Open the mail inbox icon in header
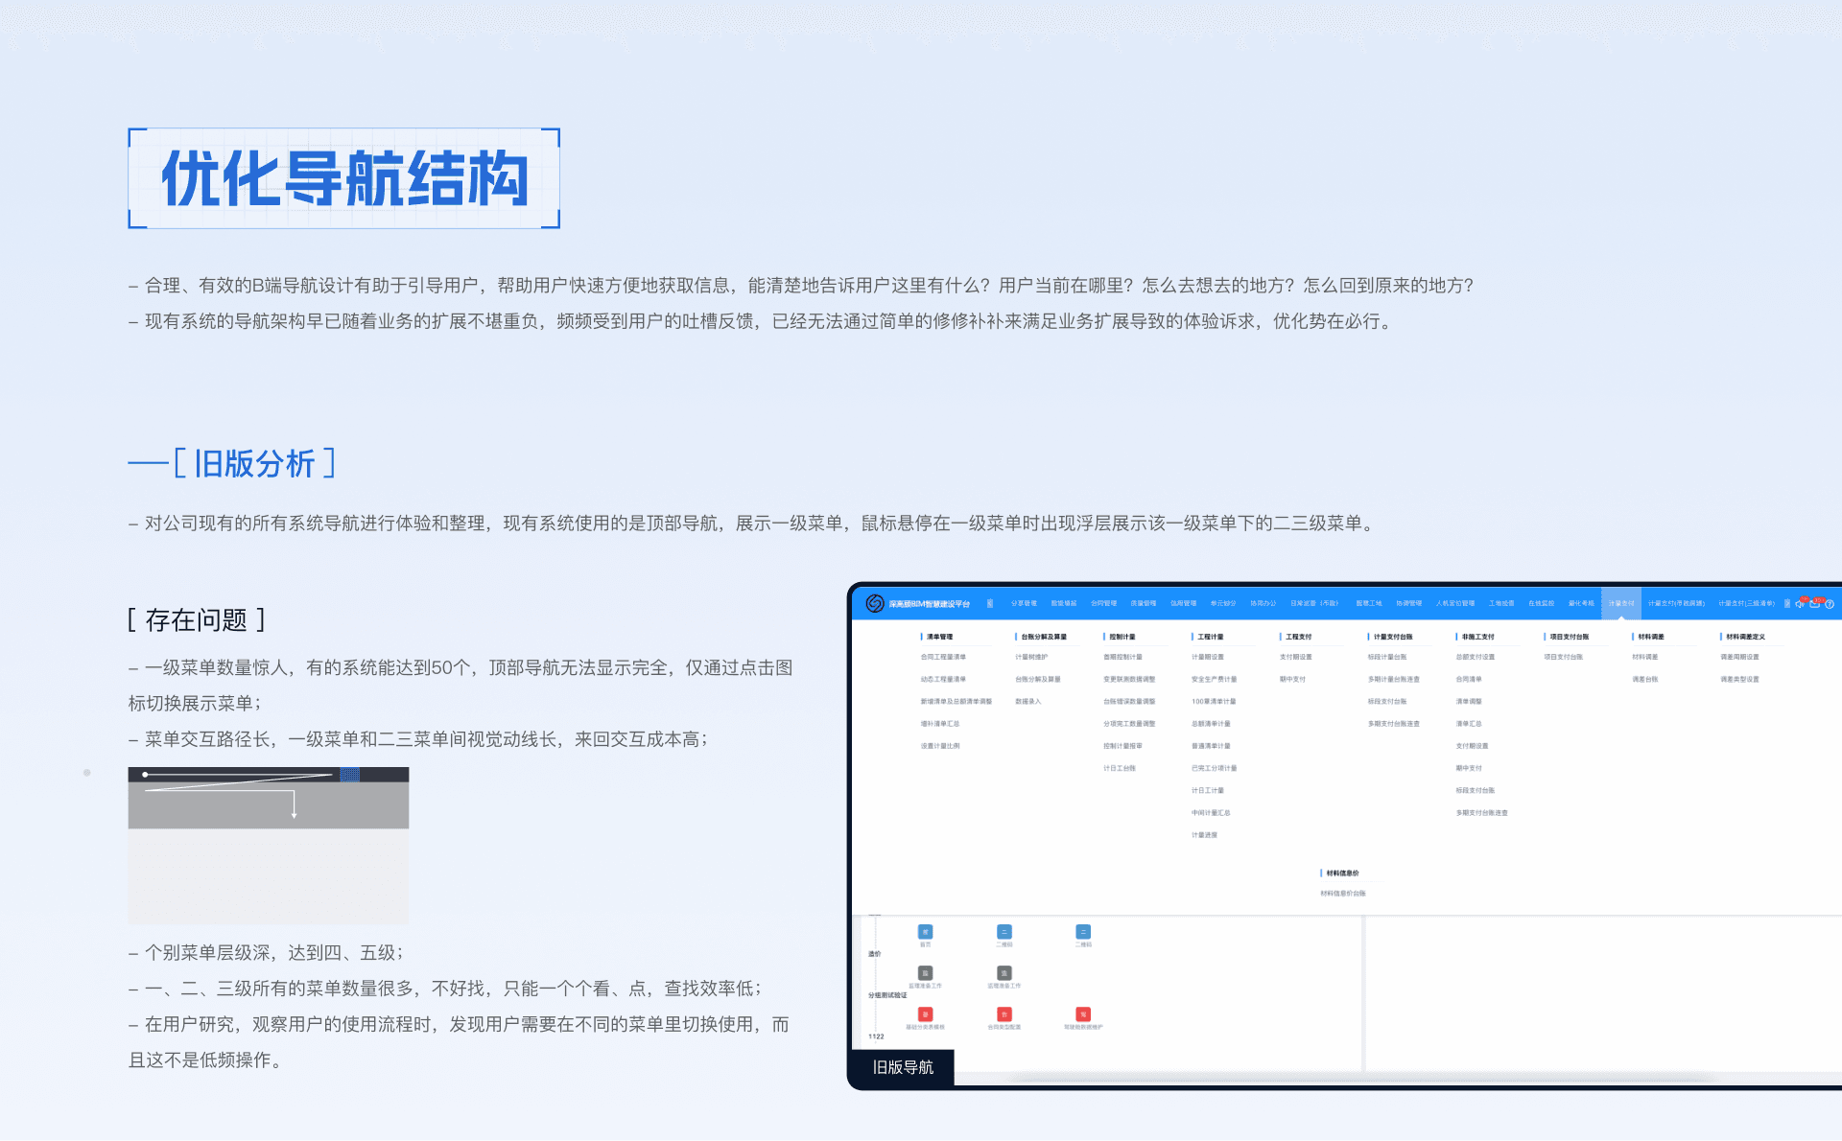Viewport: 1842px width, 1141px height. click(x=1815, y=604)
